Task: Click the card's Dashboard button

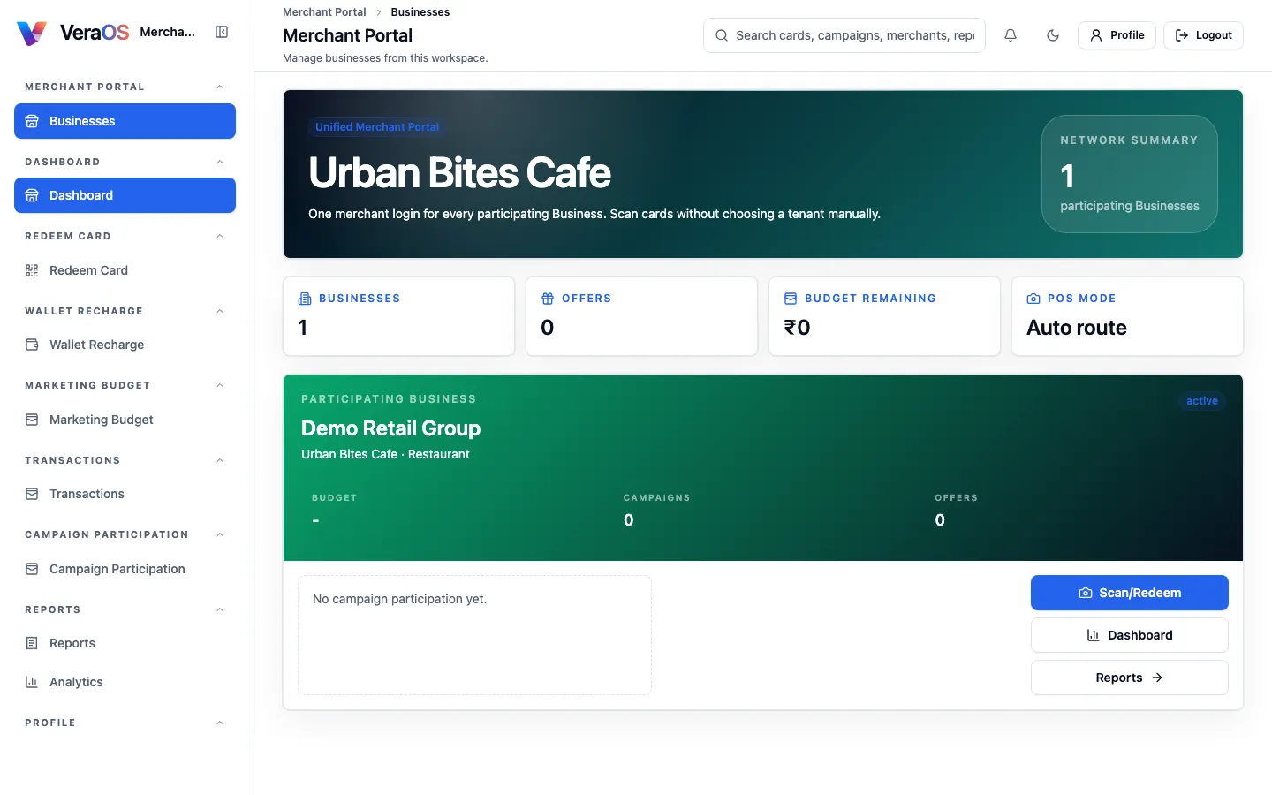Action: coord(1130,635)
